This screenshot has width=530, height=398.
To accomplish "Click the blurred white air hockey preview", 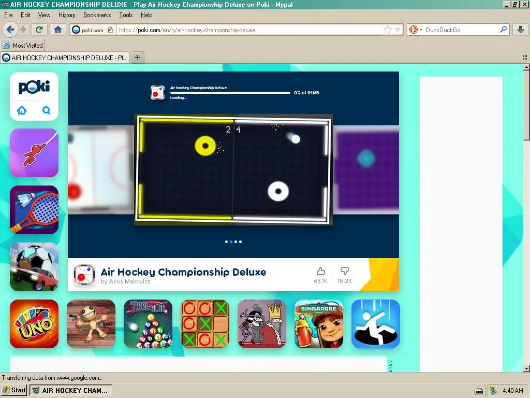I will (101, 169).
